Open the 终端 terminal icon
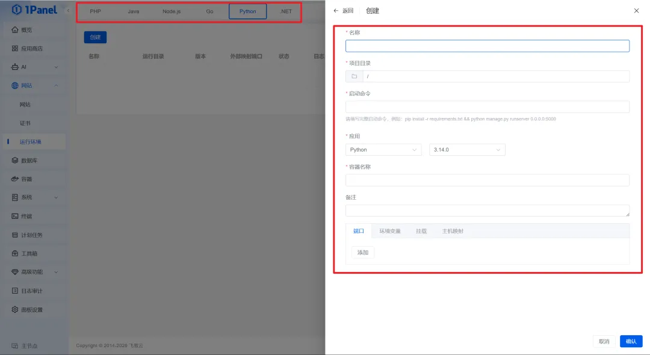This screenshot has width=650, height=355. [x=15, y=216]
